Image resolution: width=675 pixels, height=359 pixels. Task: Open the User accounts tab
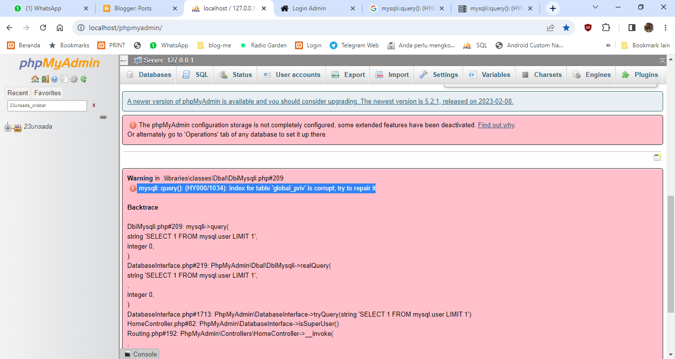[292, 75]
